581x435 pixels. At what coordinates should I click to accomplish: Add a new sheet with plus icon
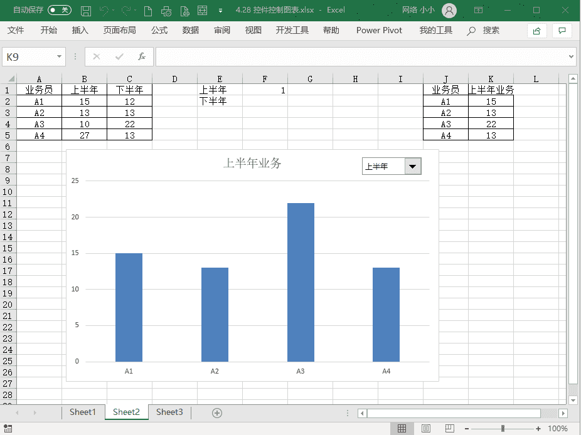point(217,413)
